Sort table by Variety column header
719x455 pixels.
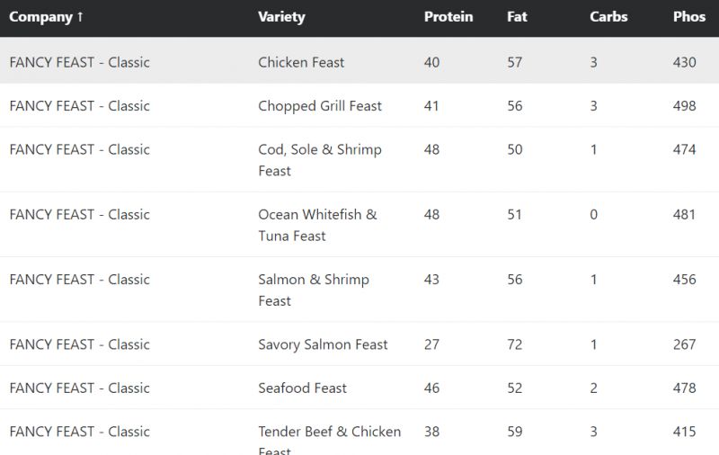281,17
